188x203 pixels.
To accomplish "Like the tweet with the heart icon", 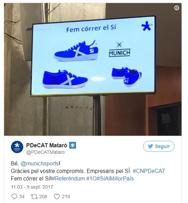I will [x=57, y=196].
